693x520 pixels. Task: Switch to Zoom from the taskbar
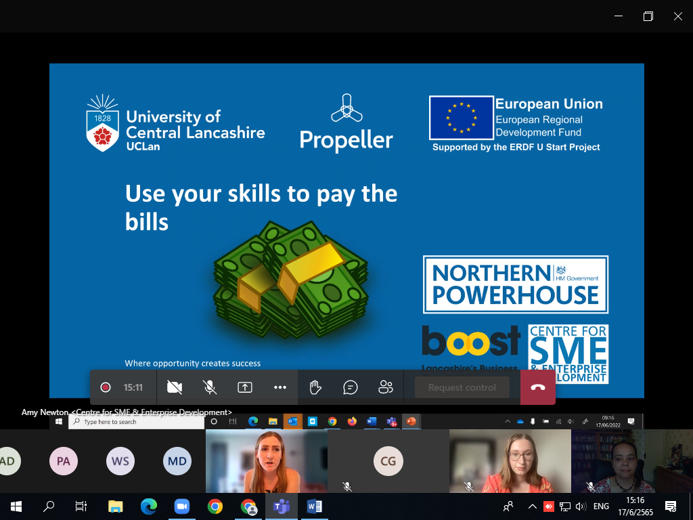coord(181,506)
